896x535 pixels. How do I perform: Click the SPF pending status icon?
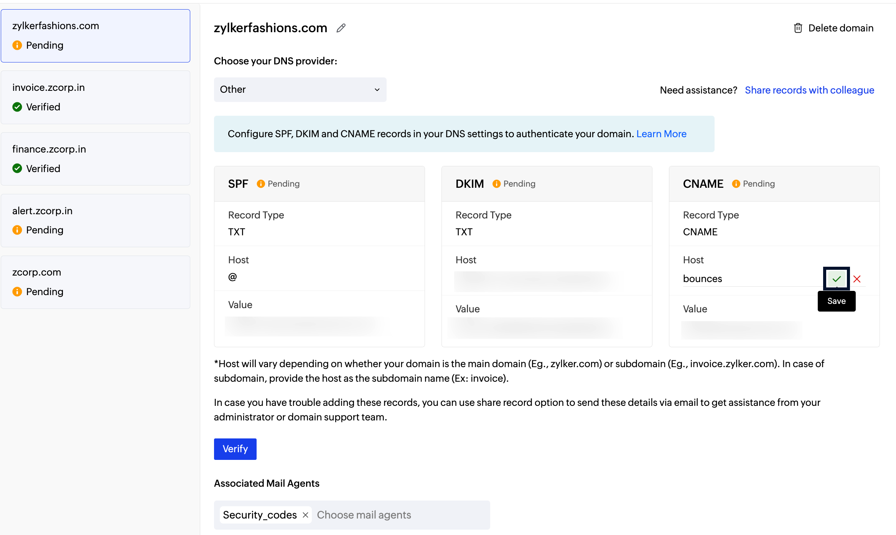pos(261,184)
